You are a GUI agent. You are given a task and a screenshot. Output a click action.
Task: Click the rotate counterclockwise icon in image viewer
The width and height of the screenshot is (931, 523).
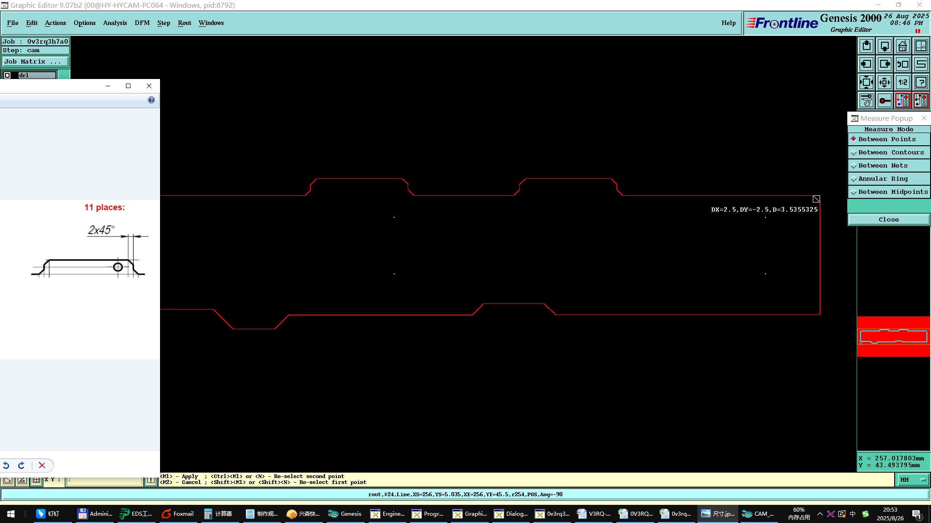pos(6,465)
